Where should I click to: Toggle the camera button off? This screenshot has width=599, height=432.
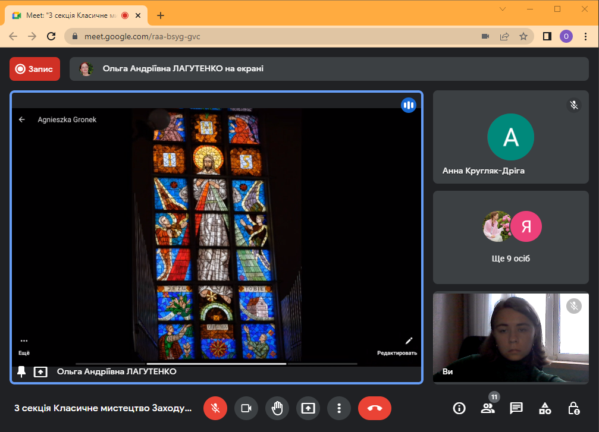click(246, 408)
